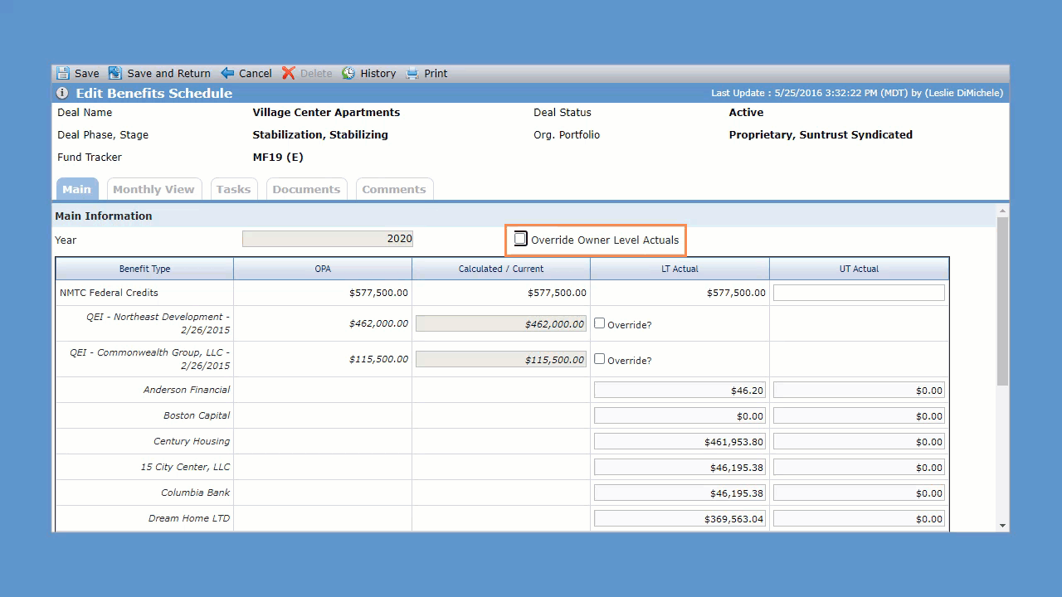Image resolution: width=1062 pixels, height=597 pixels.
Task: Click Columbia Bank UT Actual field
Action: (x=859, y=493)
